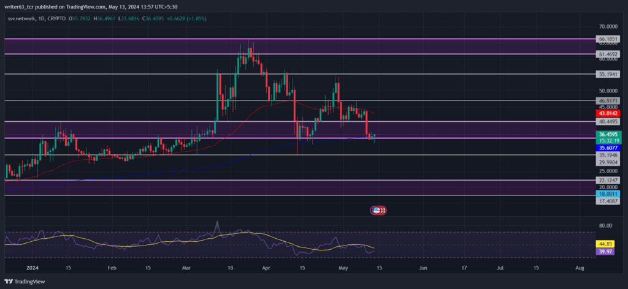Open the economic event flag icons cluster
This screenshot has height=289, width=628.
378,210
